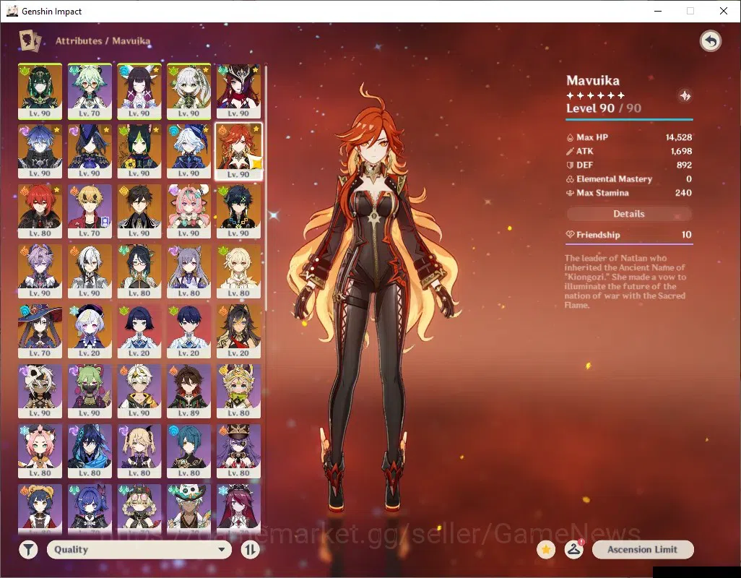
Task: Select the highlighted Mavuika card
Action: pos(238,151)
